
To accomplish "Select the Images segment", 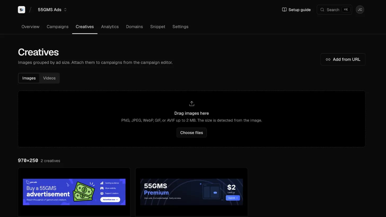I will pos(29,78).
